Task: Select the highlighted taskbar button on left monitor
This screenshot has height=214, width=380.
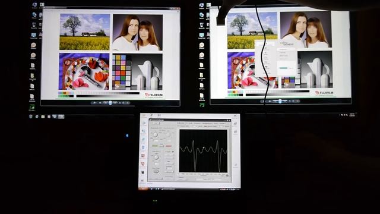Action: [x=61, y=117]
